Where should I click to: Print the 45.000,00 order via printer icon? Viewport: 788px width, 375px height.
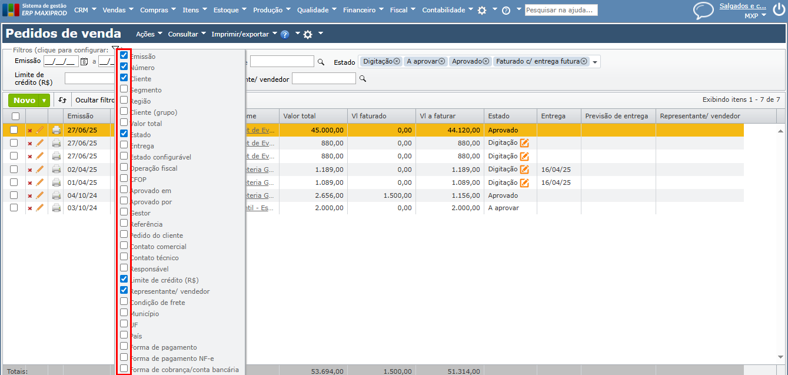[56, 130]
